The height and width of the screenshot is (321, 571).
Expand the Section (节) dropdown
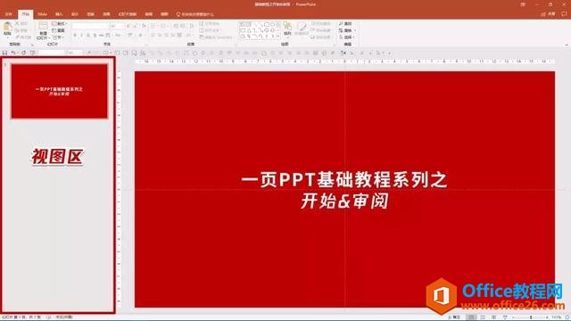[x=58, y=37]
